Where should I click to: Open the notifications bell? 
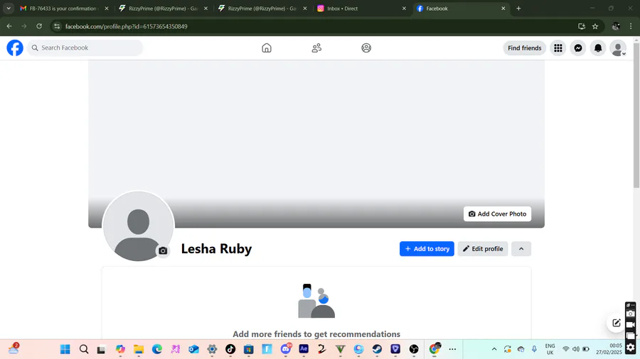pyautogui.click(x=598, y=48)
